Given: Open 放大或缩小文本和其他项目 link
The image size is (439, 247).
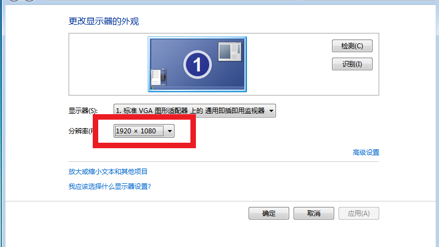Looking at the screenshot, I should coord(108,171).
